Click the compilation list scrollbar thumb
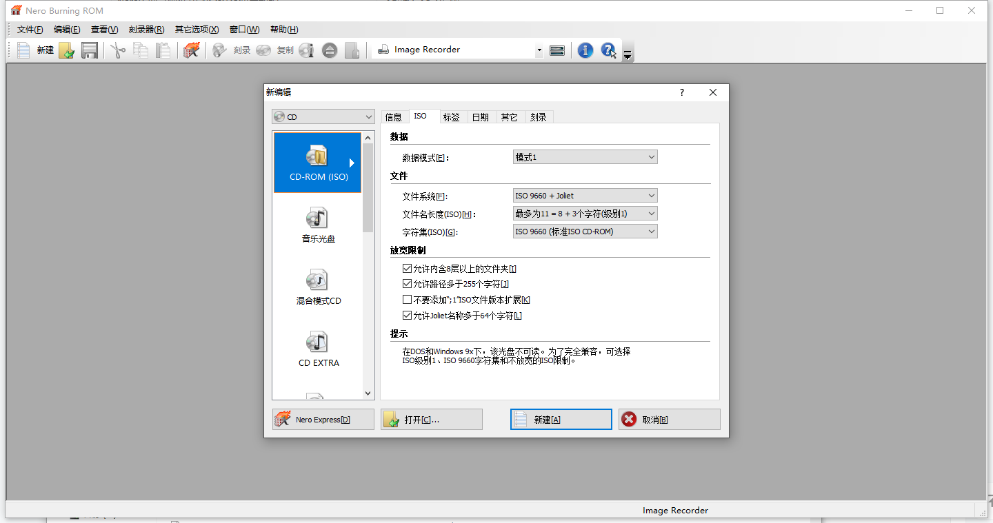 pyautogui.click(x=368, y=187)
